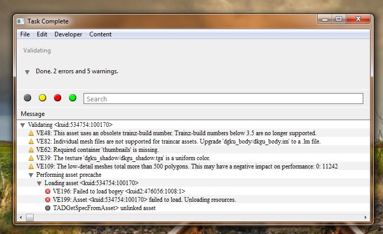The image size is (383, 234).
Task: Click the VE109 warning triangle icon
Action: [x=31, y=166]
